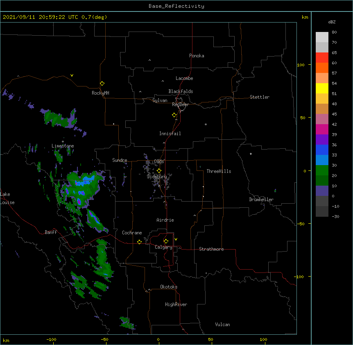Click the yellow diamond marker above Calgary label

pos(166,241)
